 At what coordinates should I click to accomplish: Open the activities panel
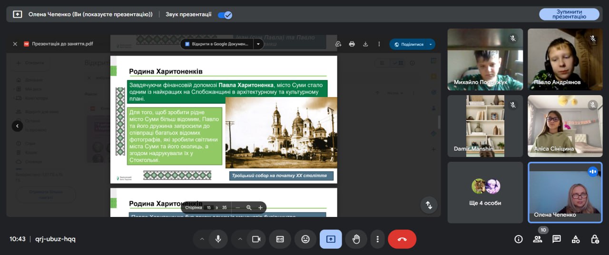pyautogui.click(x=576, y=239)
